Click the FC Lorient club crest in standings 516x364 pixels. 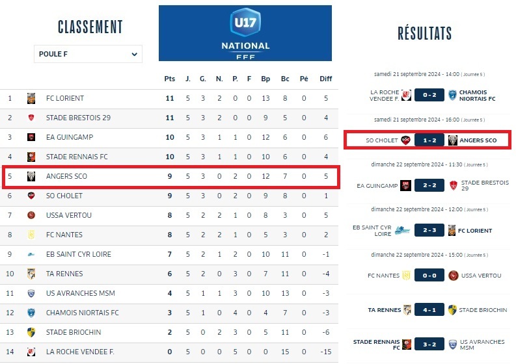[31, 99]
